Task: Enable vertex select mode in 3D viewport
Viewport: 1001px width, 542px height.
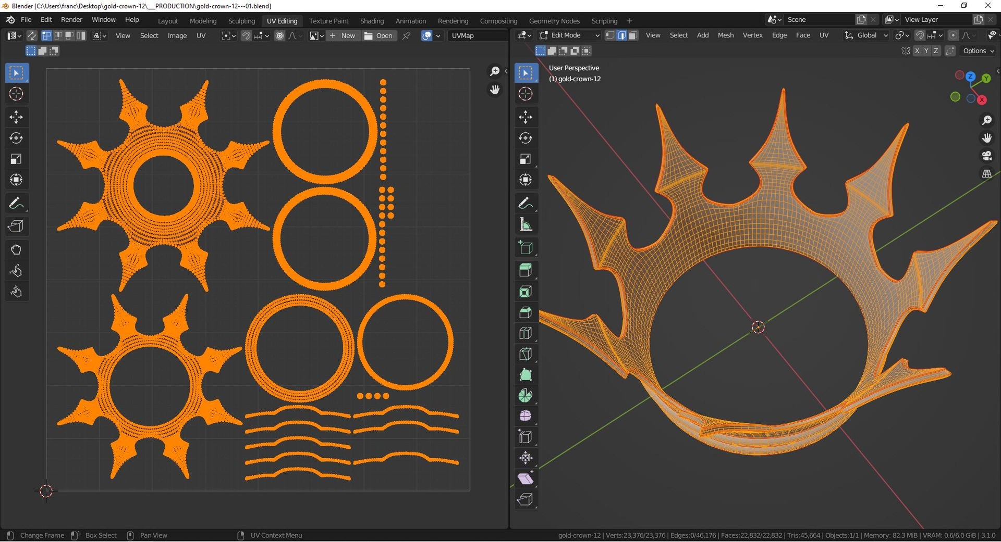Action: coord(610,35)
